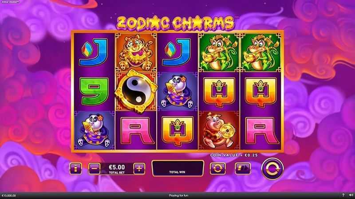Toggle turbo mode fast-forward button
Image resolution: width=355 pixels, height=199 pixels.
pos(243,168)
